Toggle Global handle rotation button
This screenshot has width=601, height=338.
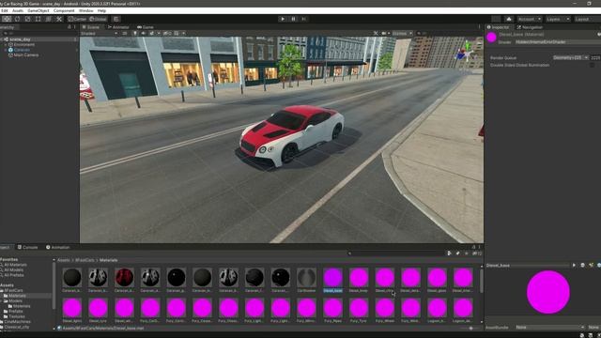coord(98,19)
